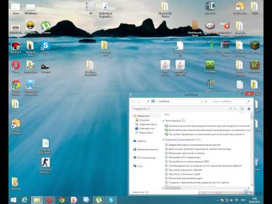Toggle the Explorer preview pane button

[x=242, y=109]
